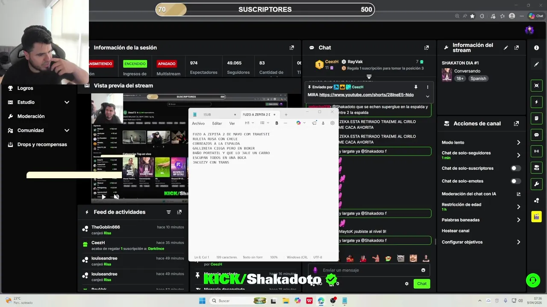Open Windows Start button
The height and width of the screenshot is (307, 547).
point(202,301)
